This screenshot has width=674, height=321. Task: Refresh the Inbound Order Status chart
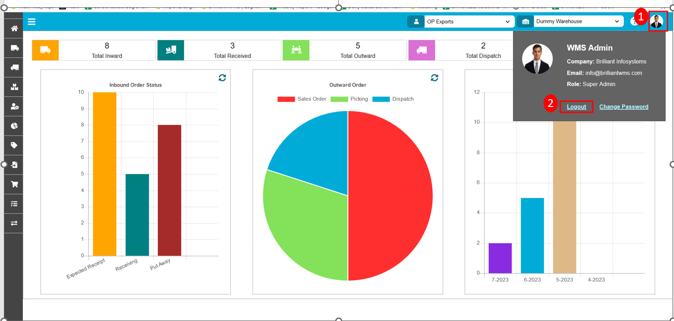[222, 78]
